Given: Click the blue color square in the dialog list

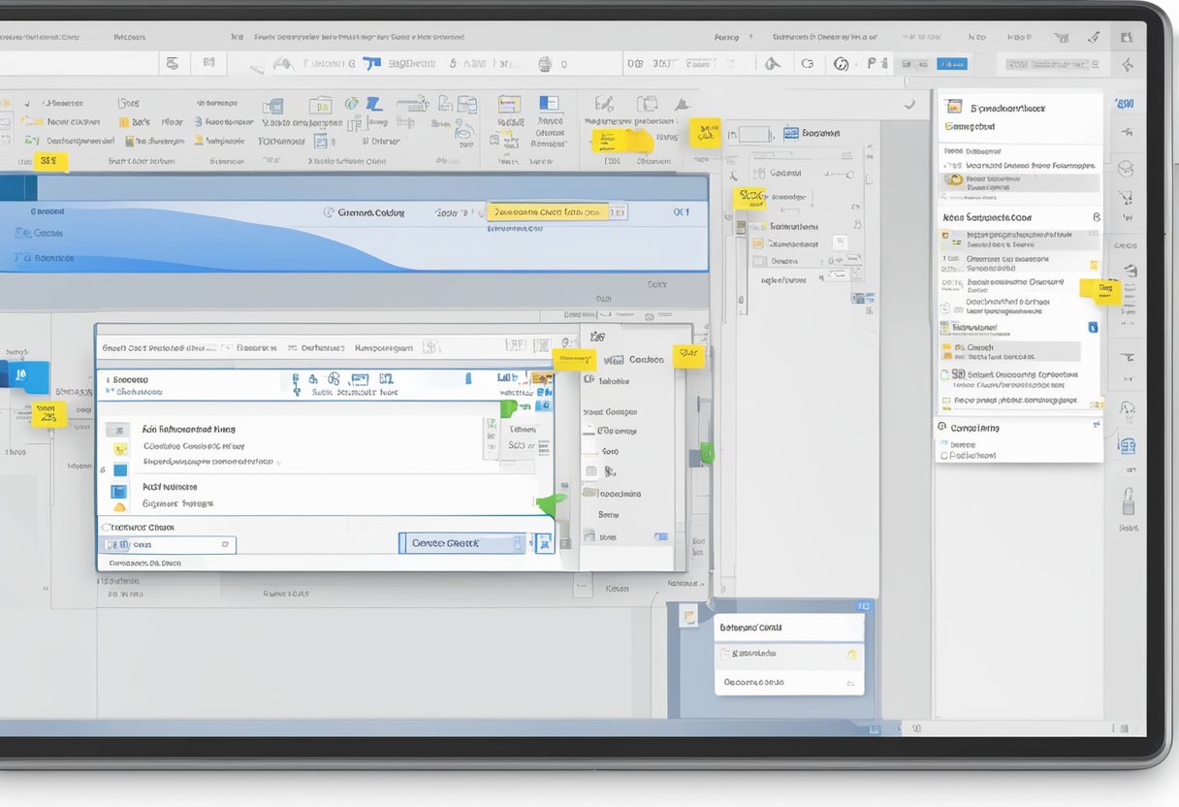Looking at the screenshot, I should tap(118, 468).
